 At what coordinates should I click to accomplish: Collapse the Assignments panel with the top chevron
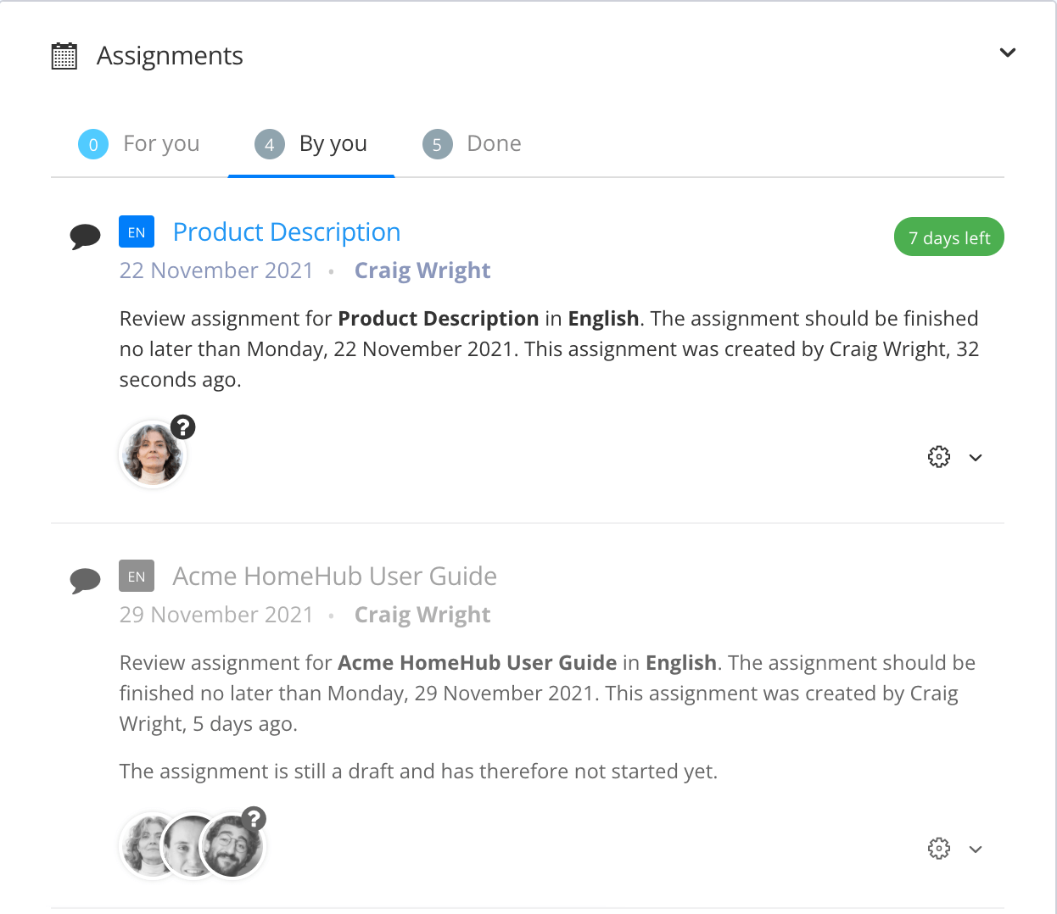(1008, 53)
